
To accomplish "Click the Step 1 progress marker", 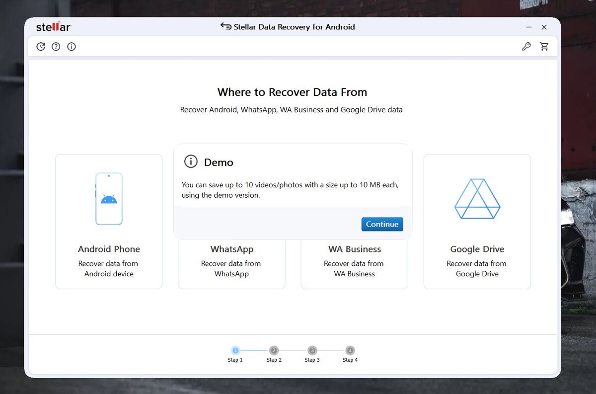I will [235, 350].
